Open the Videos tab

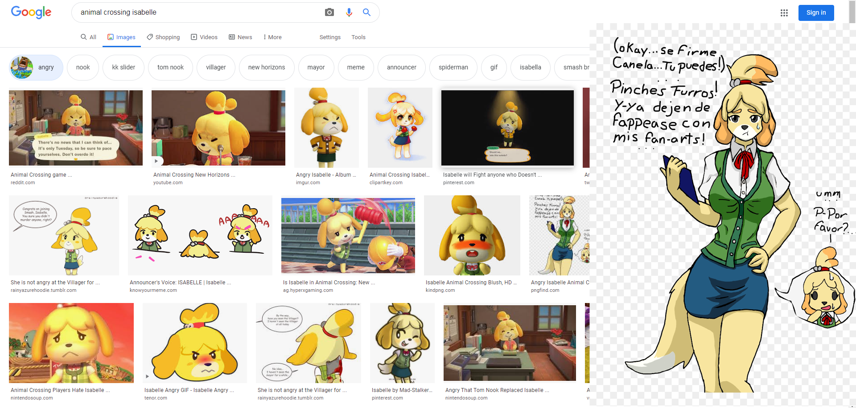click(x=204, y=37)
